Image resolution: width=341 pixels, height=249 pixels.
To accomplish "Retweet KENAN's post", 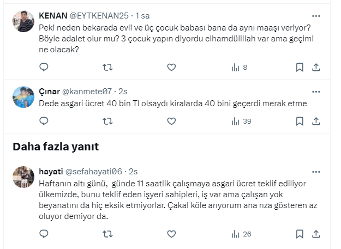I will click(x=108, y=68).
